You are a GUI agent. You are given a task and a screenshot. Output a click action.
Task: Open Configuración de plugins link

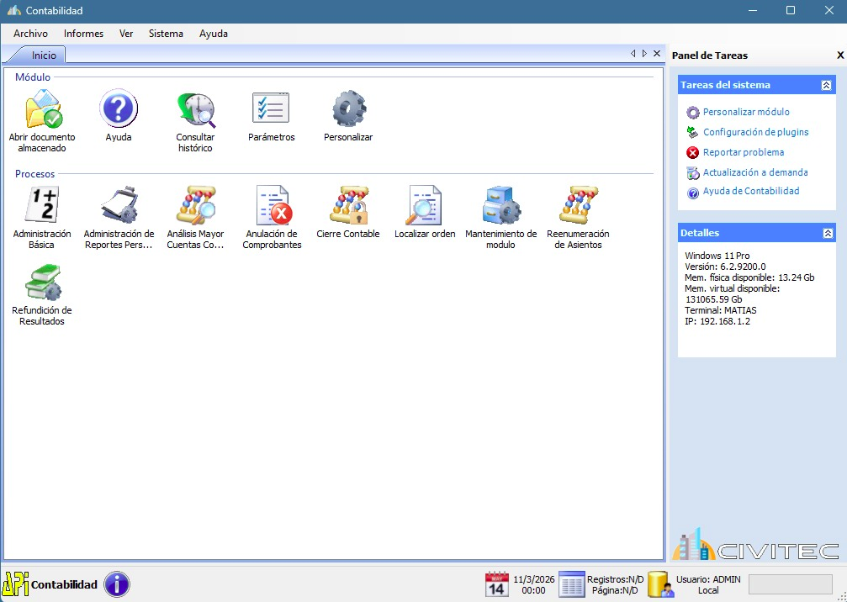(755, 132)
